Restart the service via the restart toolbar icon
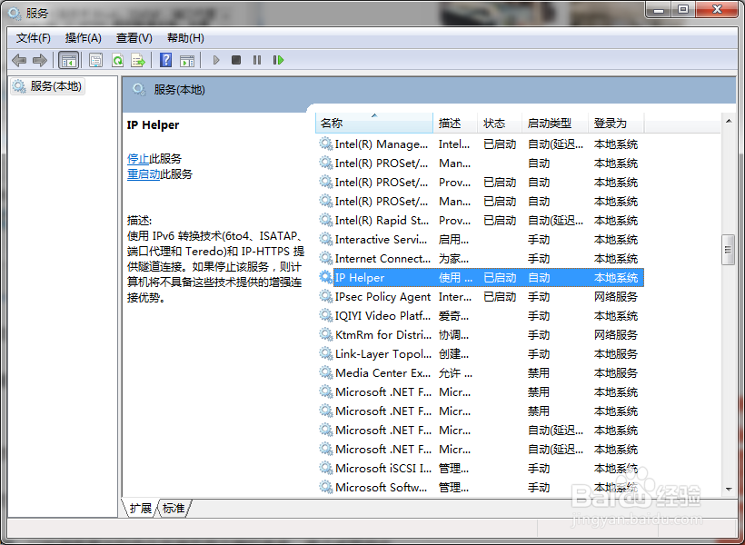 [278, 60]
